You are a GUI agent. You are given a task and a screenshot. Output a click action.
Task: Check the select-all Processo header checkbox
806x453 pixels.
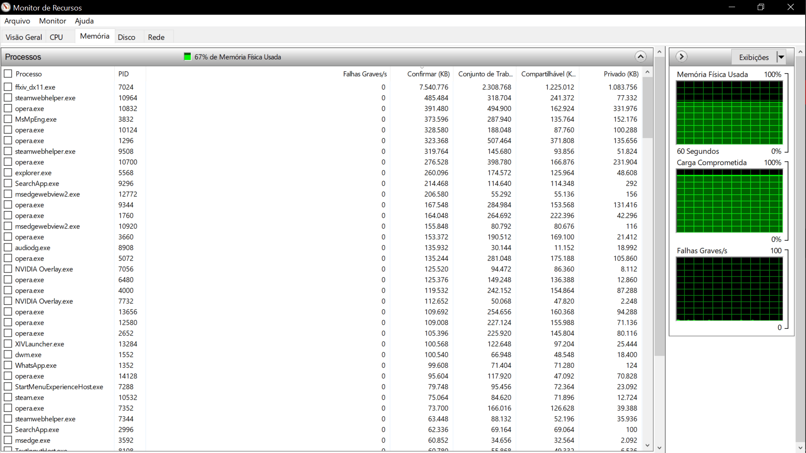click(8, 73)
